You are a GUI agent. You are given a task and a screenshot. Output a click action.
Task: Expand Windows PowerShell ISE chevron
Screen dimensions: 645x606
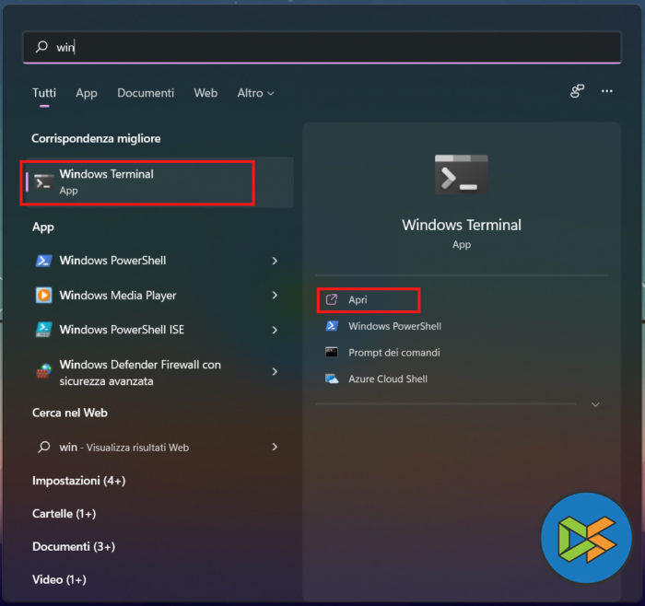[x=275, y=330]
